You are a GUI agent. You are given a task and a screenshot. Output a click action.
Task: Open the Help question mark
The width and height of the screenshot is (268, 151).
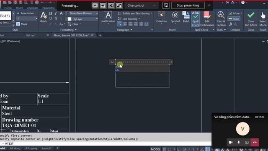click(x=243, y=3)
